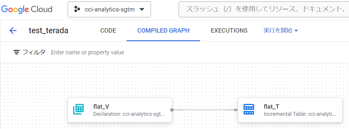Switch to the CODE tab

point(108,31)
